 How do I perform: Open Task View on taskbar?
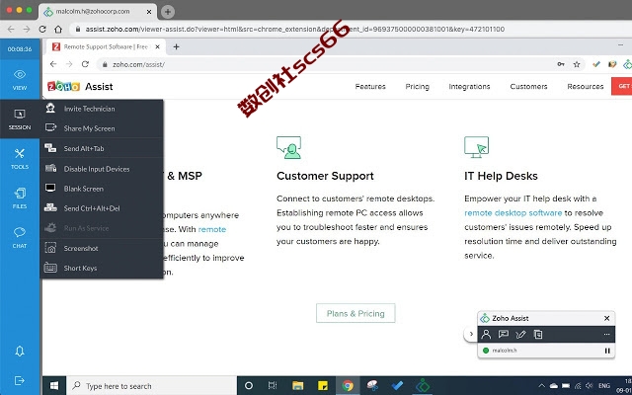click(273, 386)
